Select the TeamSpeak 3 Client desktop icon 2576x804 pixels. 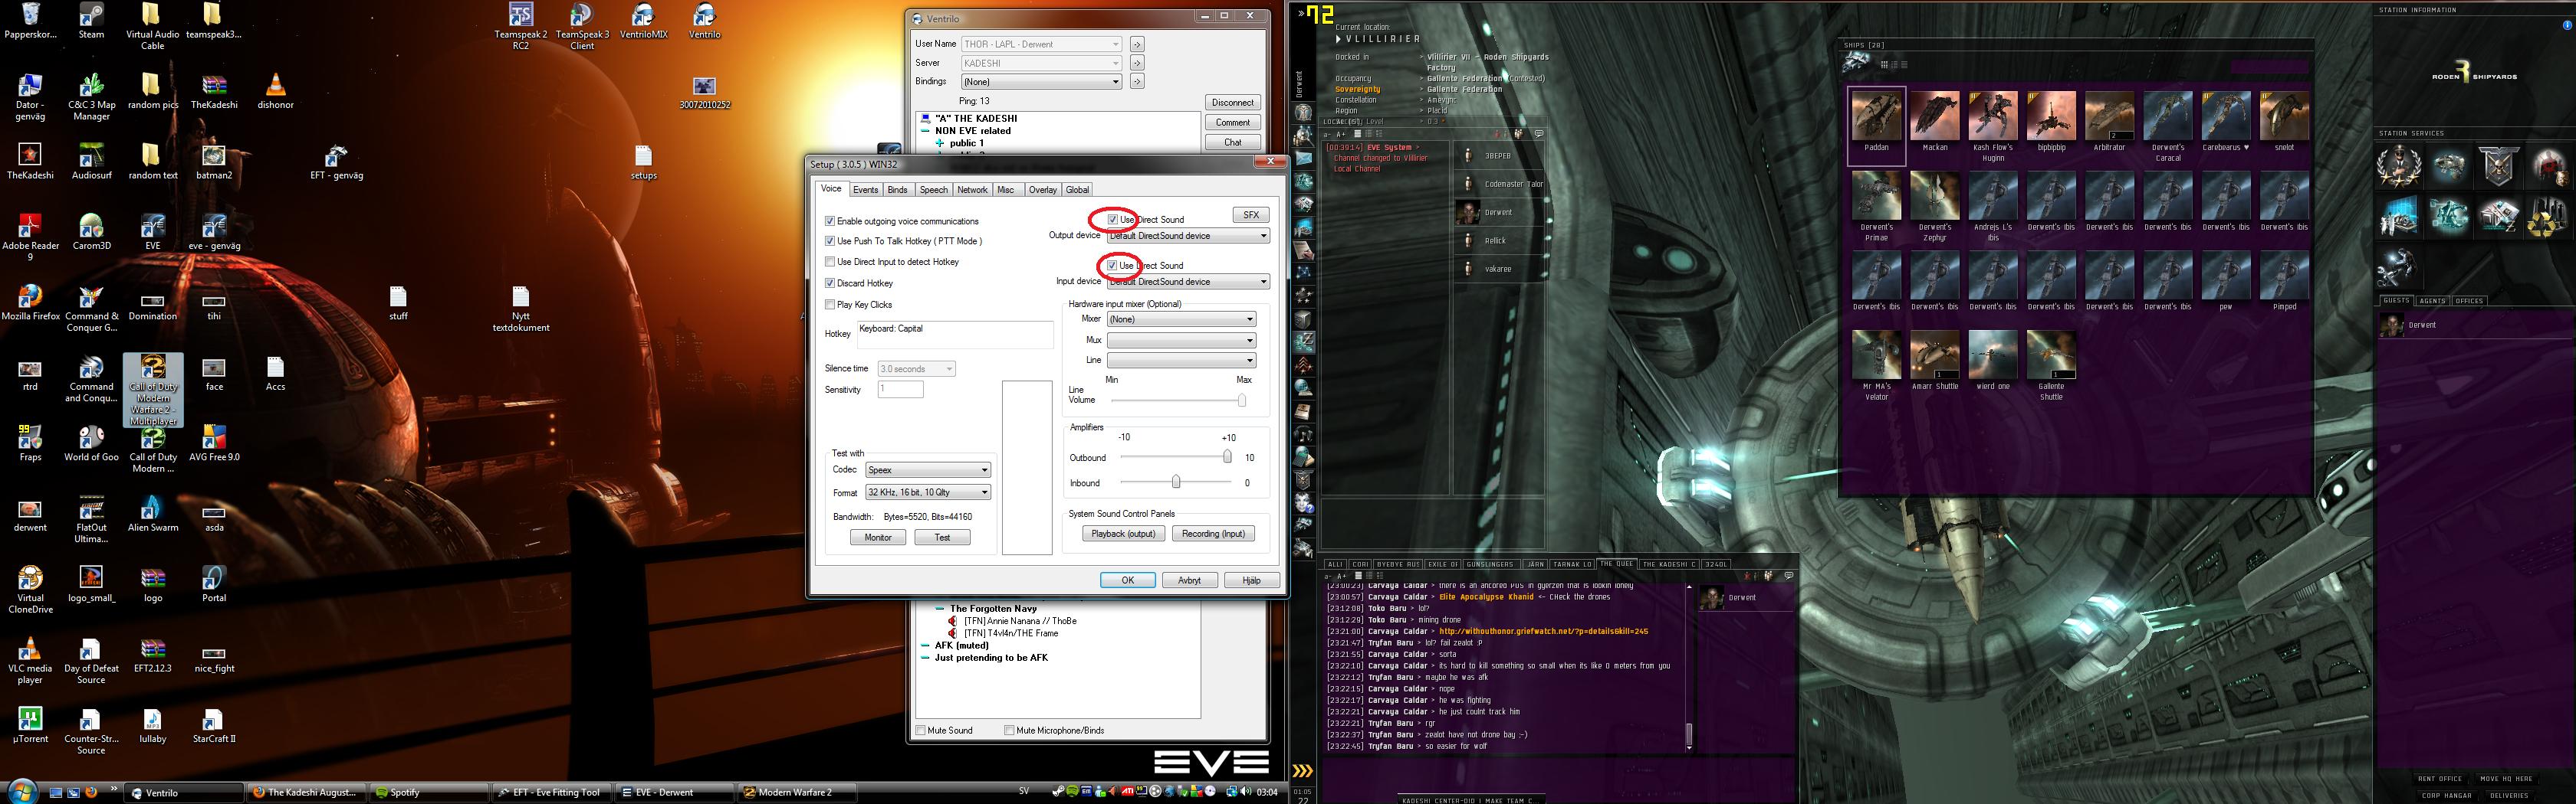[582, 26]
